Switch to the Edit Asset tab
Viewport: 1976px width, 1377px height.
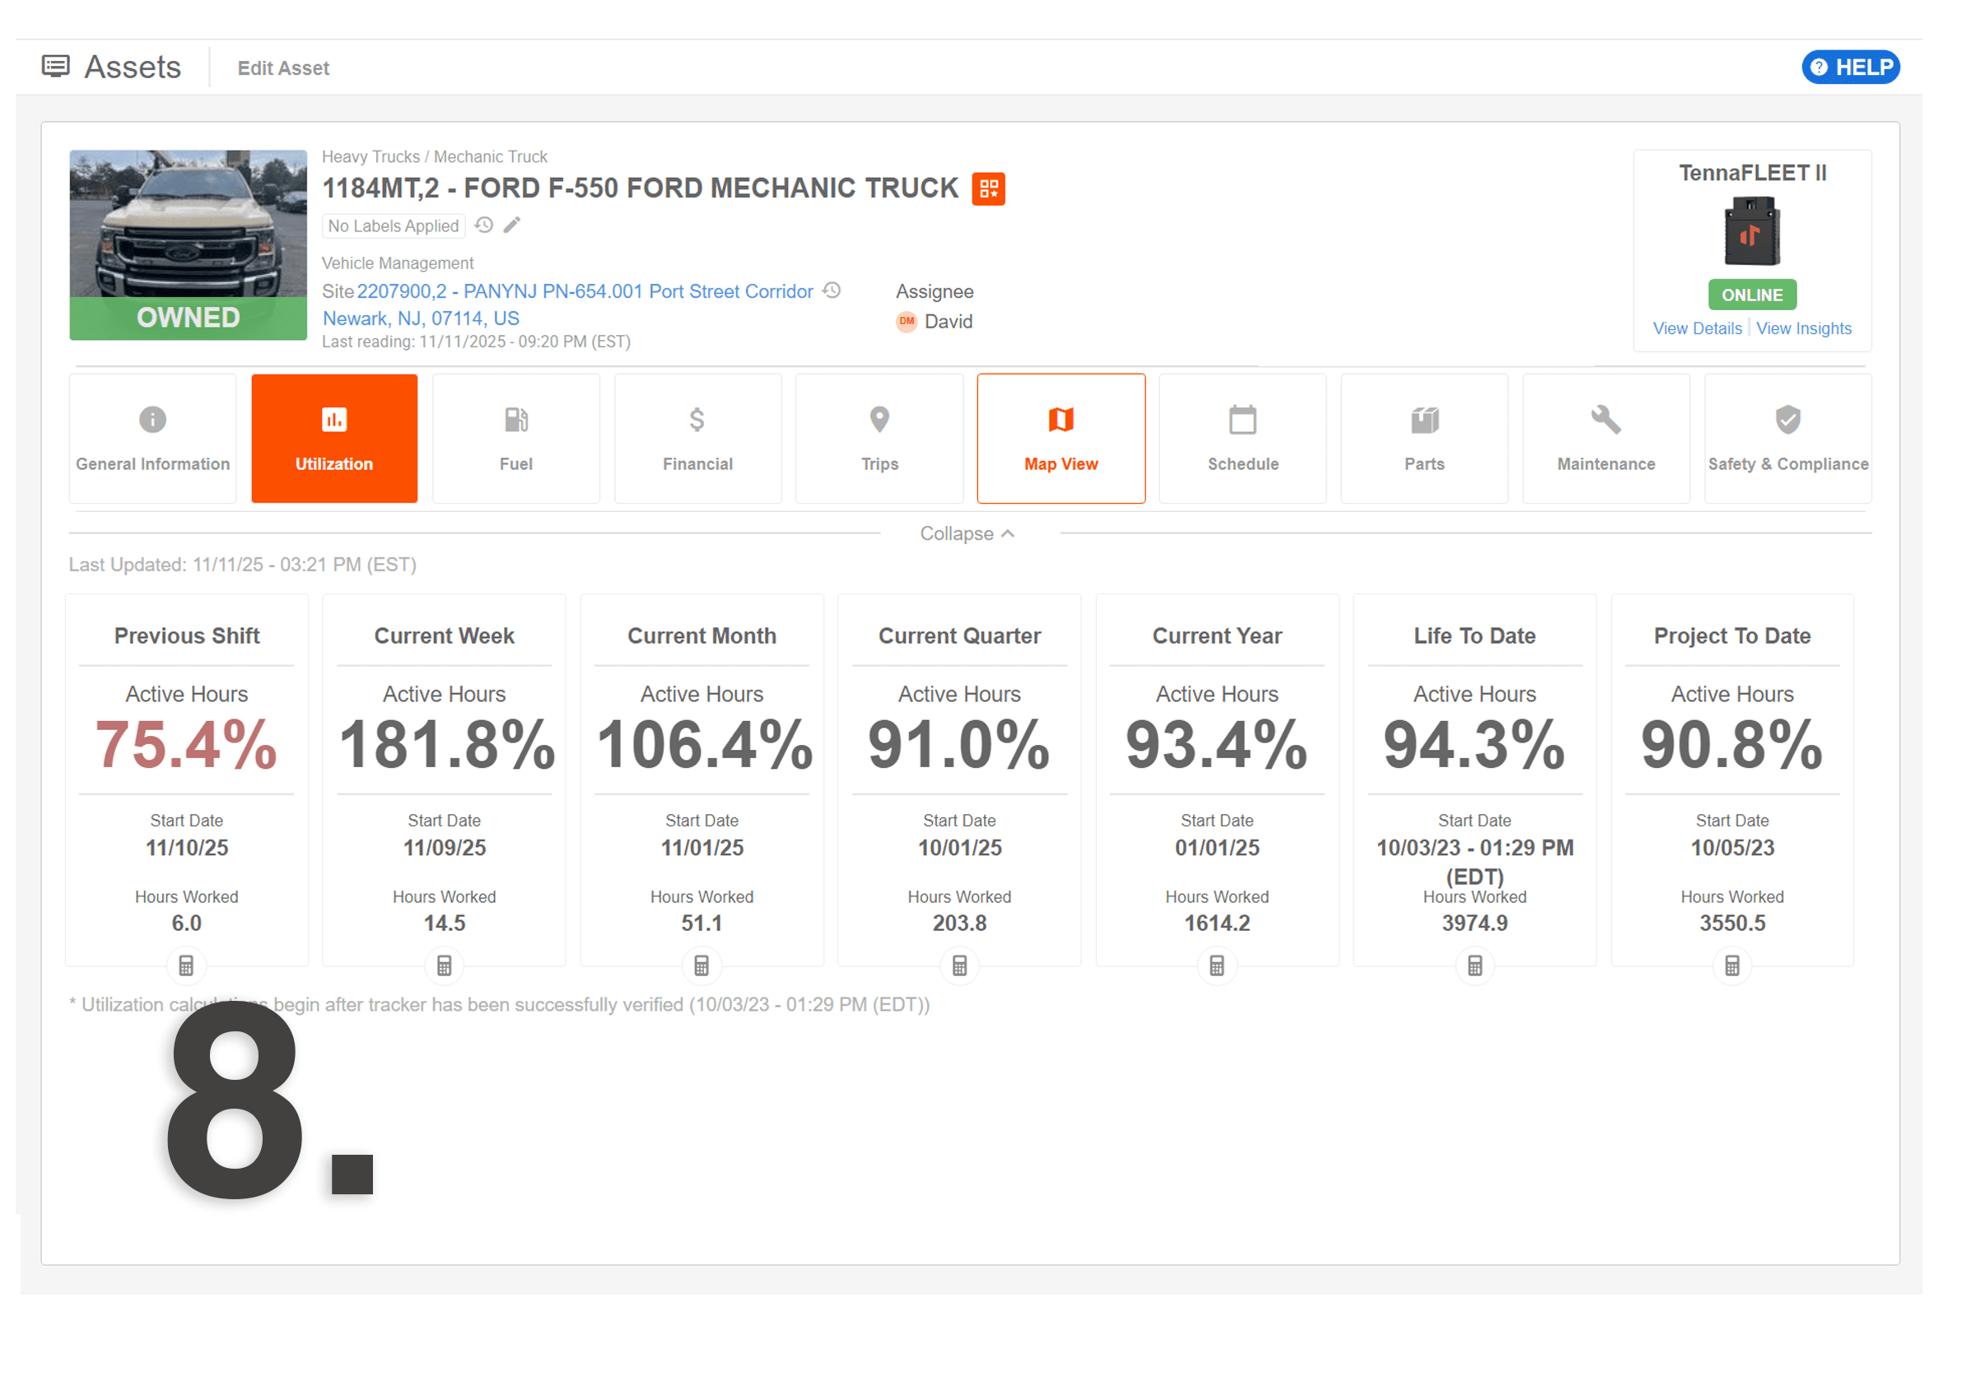click(x=282, y=67)
